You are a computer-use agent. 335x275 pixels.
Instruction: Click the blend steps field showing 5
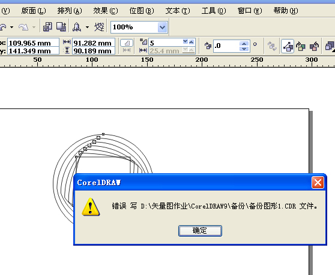coord(166,43)
